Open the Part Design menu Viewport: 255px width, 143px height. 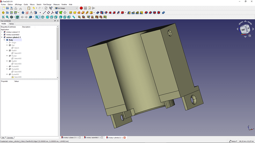tap(47, 4)
